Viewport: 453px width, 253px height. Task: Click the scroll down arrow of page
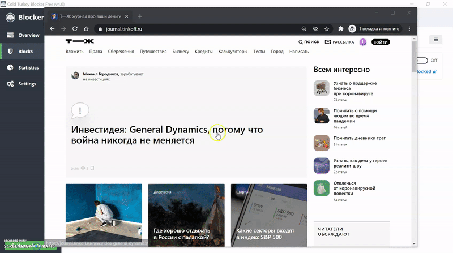[x=414, y=244]
